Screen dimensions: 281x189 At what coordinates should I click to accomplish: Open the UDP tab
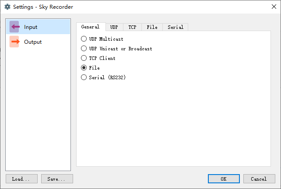click(114, 27)
